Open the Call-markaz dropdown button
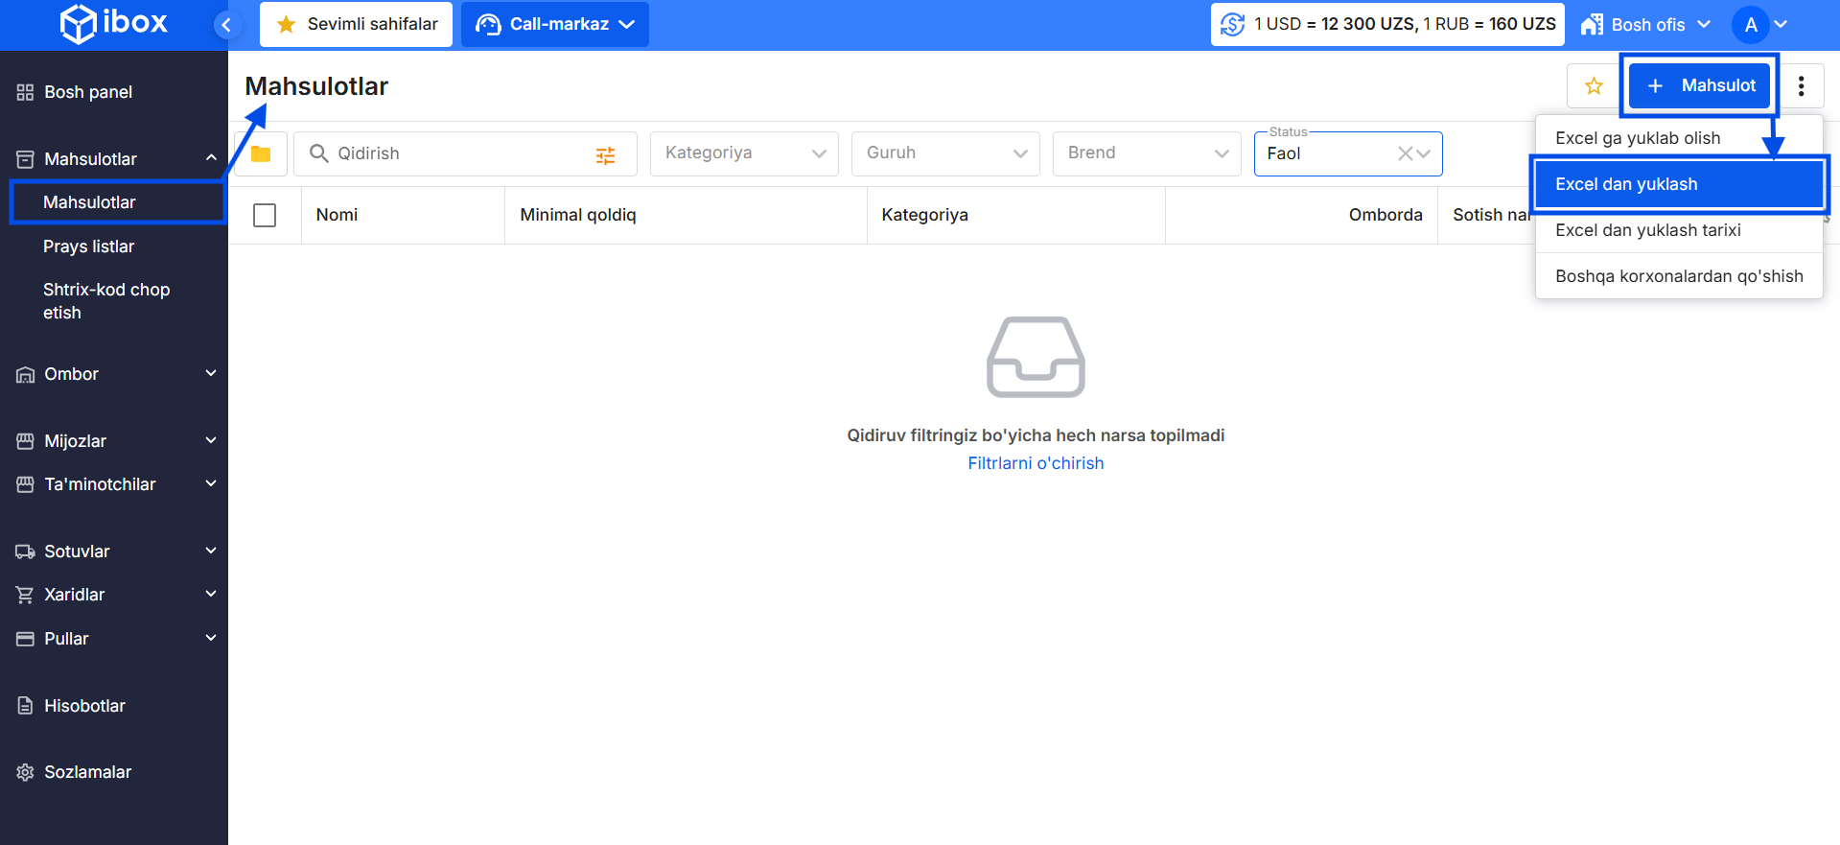The image size is (1840, 845). 555,25
